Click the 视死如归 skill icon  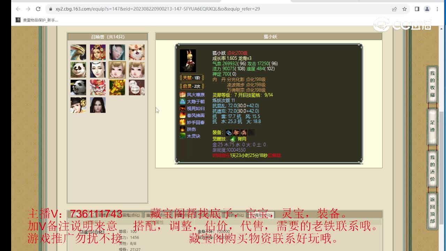click(x=183, y=108)
